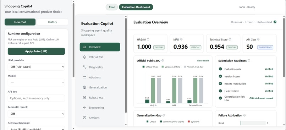
Task: Click the info icon next to MRR
Action: [181, 39]
